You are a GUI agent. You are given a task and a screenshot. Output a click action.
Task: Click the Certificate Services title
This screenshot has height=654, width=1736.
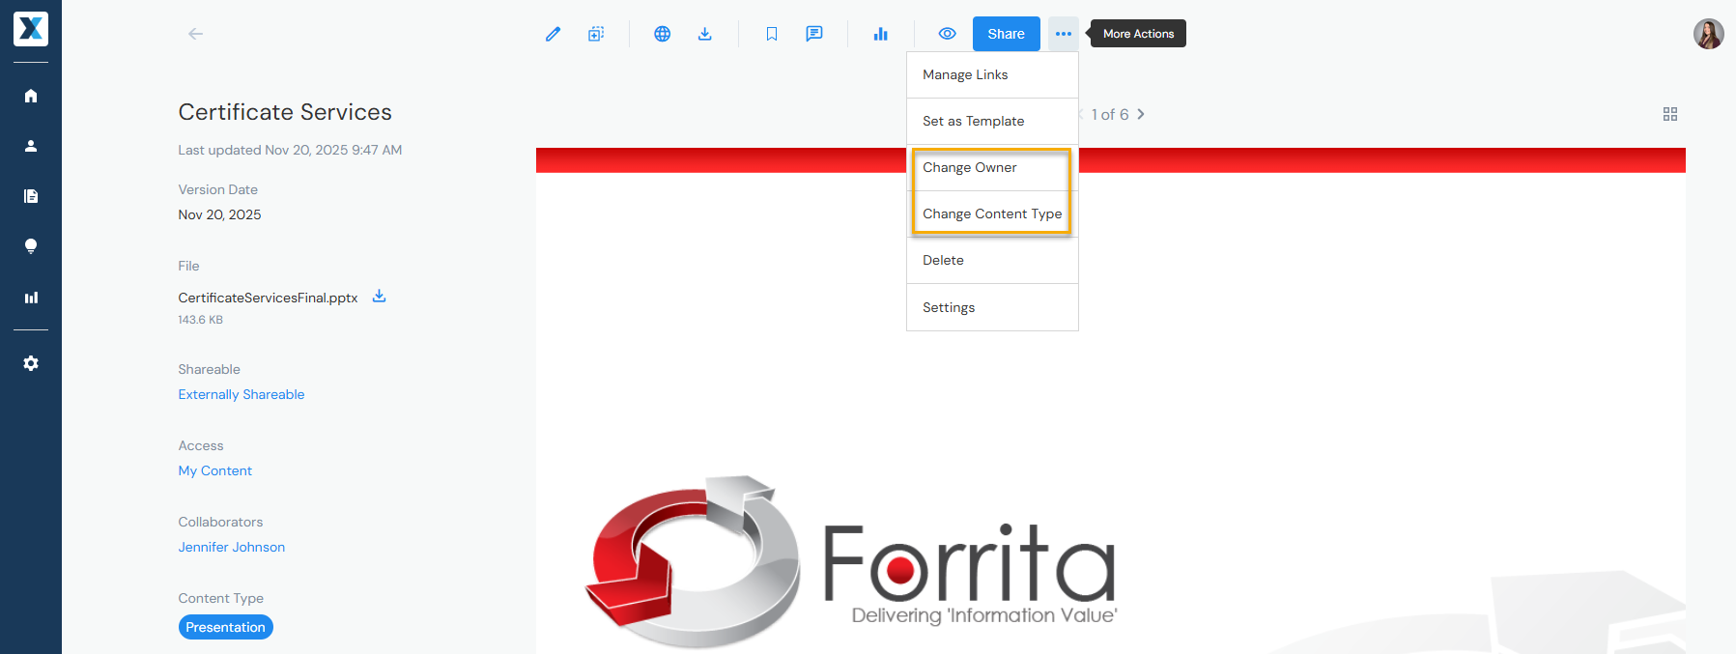(285, 112)
